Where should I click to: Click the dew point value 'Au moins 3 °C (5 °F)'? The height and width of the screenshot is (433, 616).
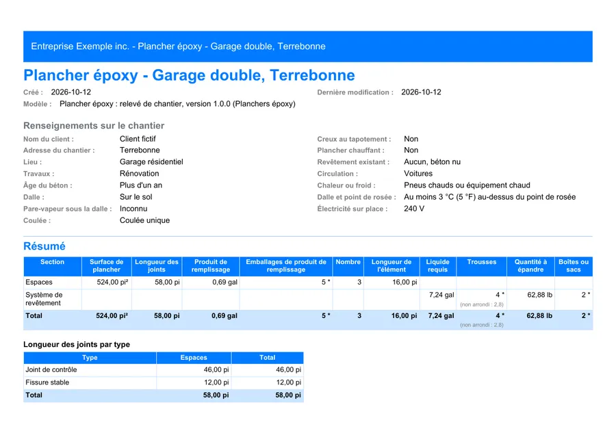click(439, 197)
